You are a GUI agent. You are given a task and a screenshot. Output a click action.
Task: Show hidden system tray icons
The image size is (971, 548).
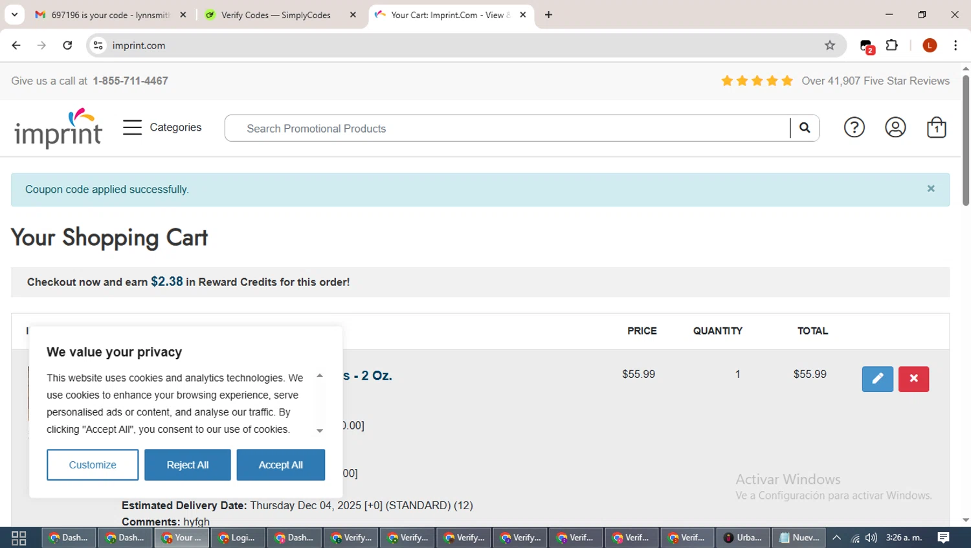(x=837, y=538)
